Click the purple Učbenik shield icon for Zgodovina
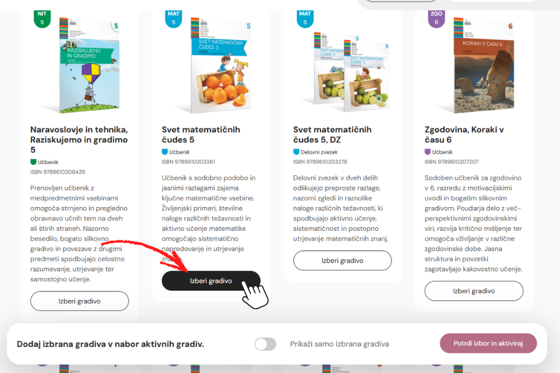Image resolution: width=560 pixels, height=373 pixels. tap(428, 152)
